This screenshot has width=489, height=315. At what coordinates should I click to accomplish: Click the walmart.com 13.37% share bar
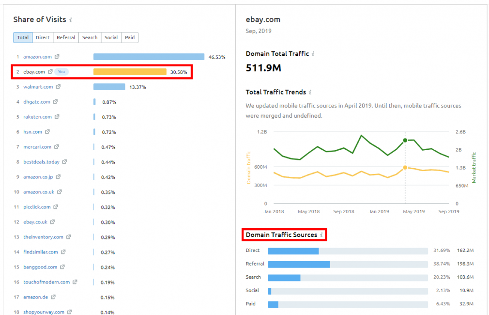(x=109, y=87)
